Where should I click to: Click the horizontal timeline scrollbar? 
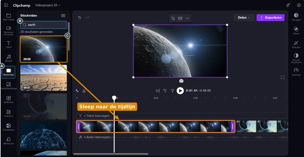(111, 154)
